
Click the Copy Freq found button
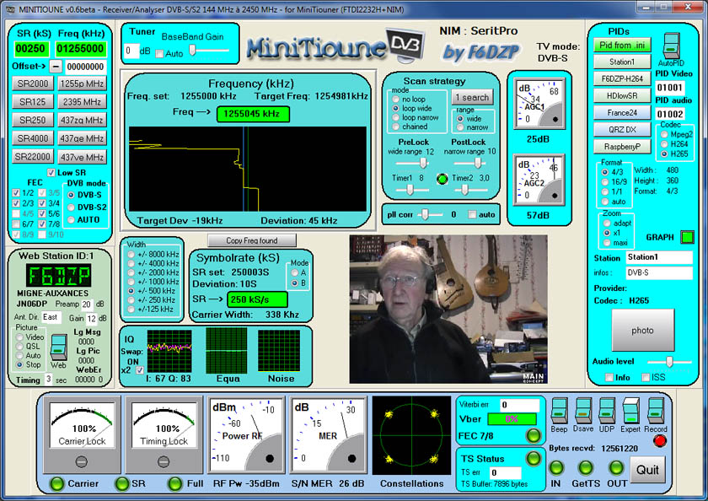[x=252, y=240]
